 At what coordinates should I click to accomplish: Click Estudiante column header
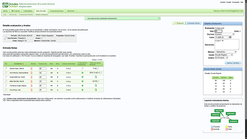click(18, 64)
